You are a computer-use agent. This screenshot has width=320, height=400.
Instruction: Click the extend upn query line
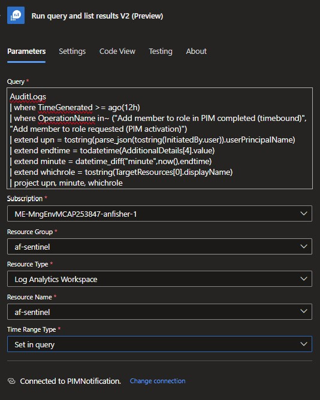152,140
